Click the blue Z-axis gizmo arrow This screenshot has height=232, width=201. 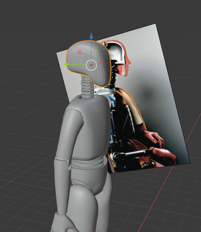(x=91, y=36)
